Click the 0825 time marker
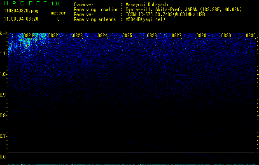259x165 pixels. coord(127,35)
